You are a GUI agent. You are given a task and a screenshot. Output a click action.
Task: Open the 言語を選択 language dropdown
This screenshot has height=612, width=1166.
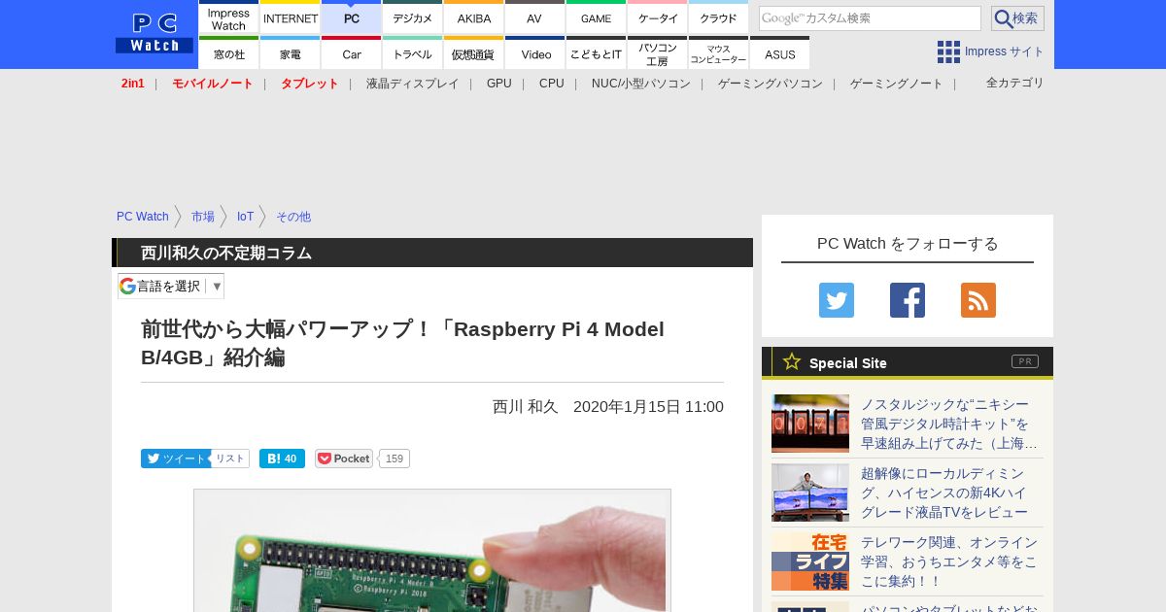point(171,286)
